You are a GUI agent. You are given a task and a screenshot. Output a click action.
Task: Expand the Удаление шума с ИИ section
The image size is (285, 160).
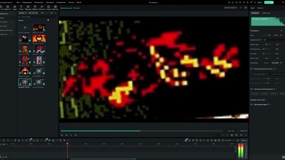(266, 100)
